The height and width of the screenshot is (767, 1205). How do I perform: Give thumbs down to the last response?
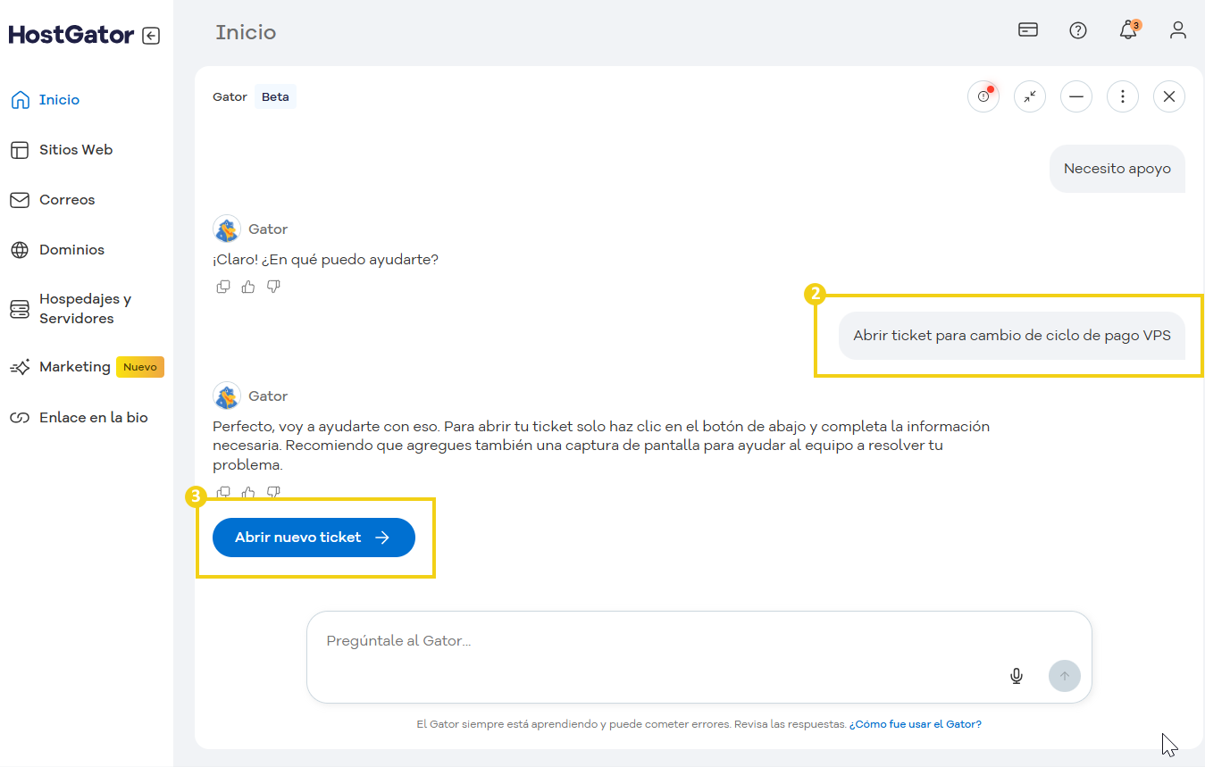point(273,492)
